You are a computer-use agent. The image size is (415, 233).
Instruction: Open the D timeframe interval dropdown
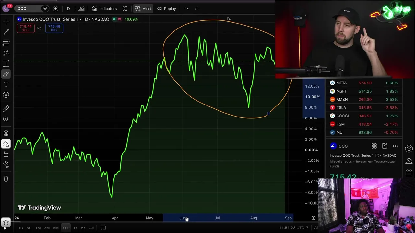pyautogui.click(x=68, y=8)
